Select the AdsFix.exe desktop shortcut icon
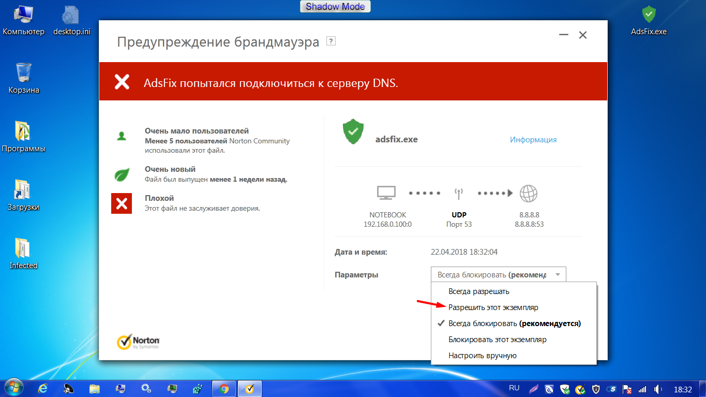The height and width of the screenshot is (397, 706). click(x=649, y=21)
